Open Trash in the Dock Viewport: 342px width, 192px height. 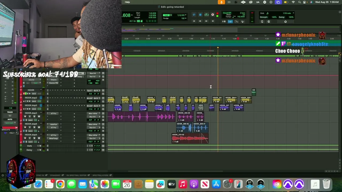[326, 184]
